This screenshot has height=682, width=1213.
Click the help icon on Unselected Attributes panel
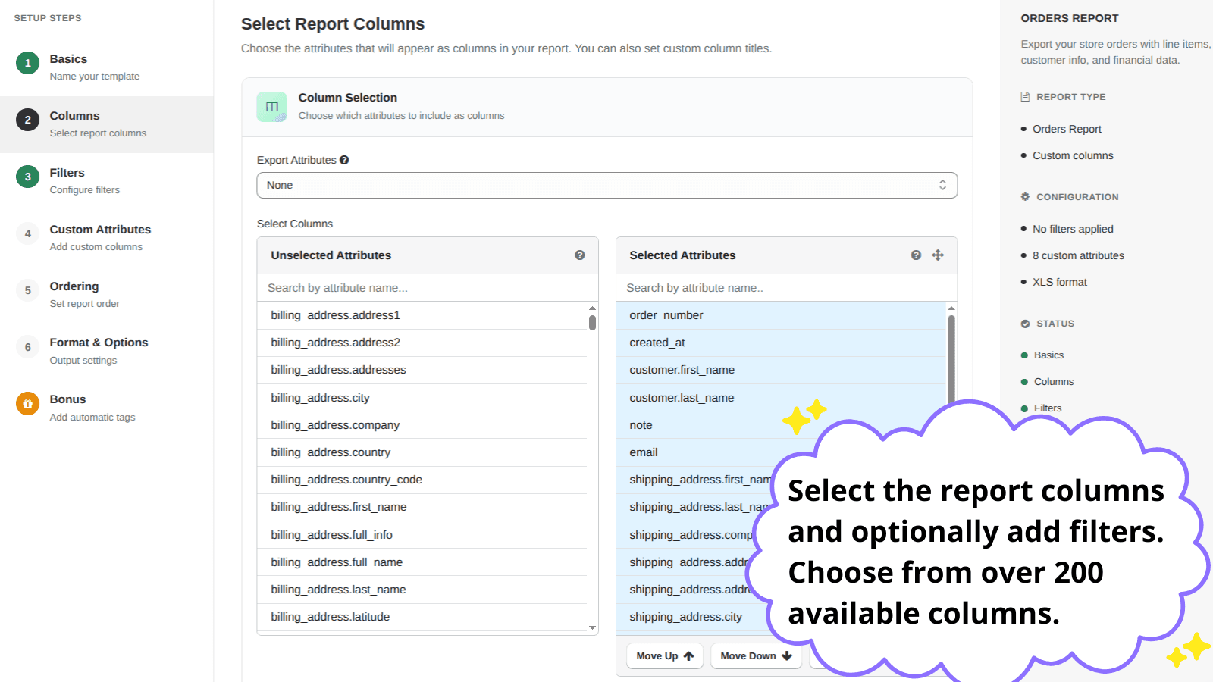[580, 255]
